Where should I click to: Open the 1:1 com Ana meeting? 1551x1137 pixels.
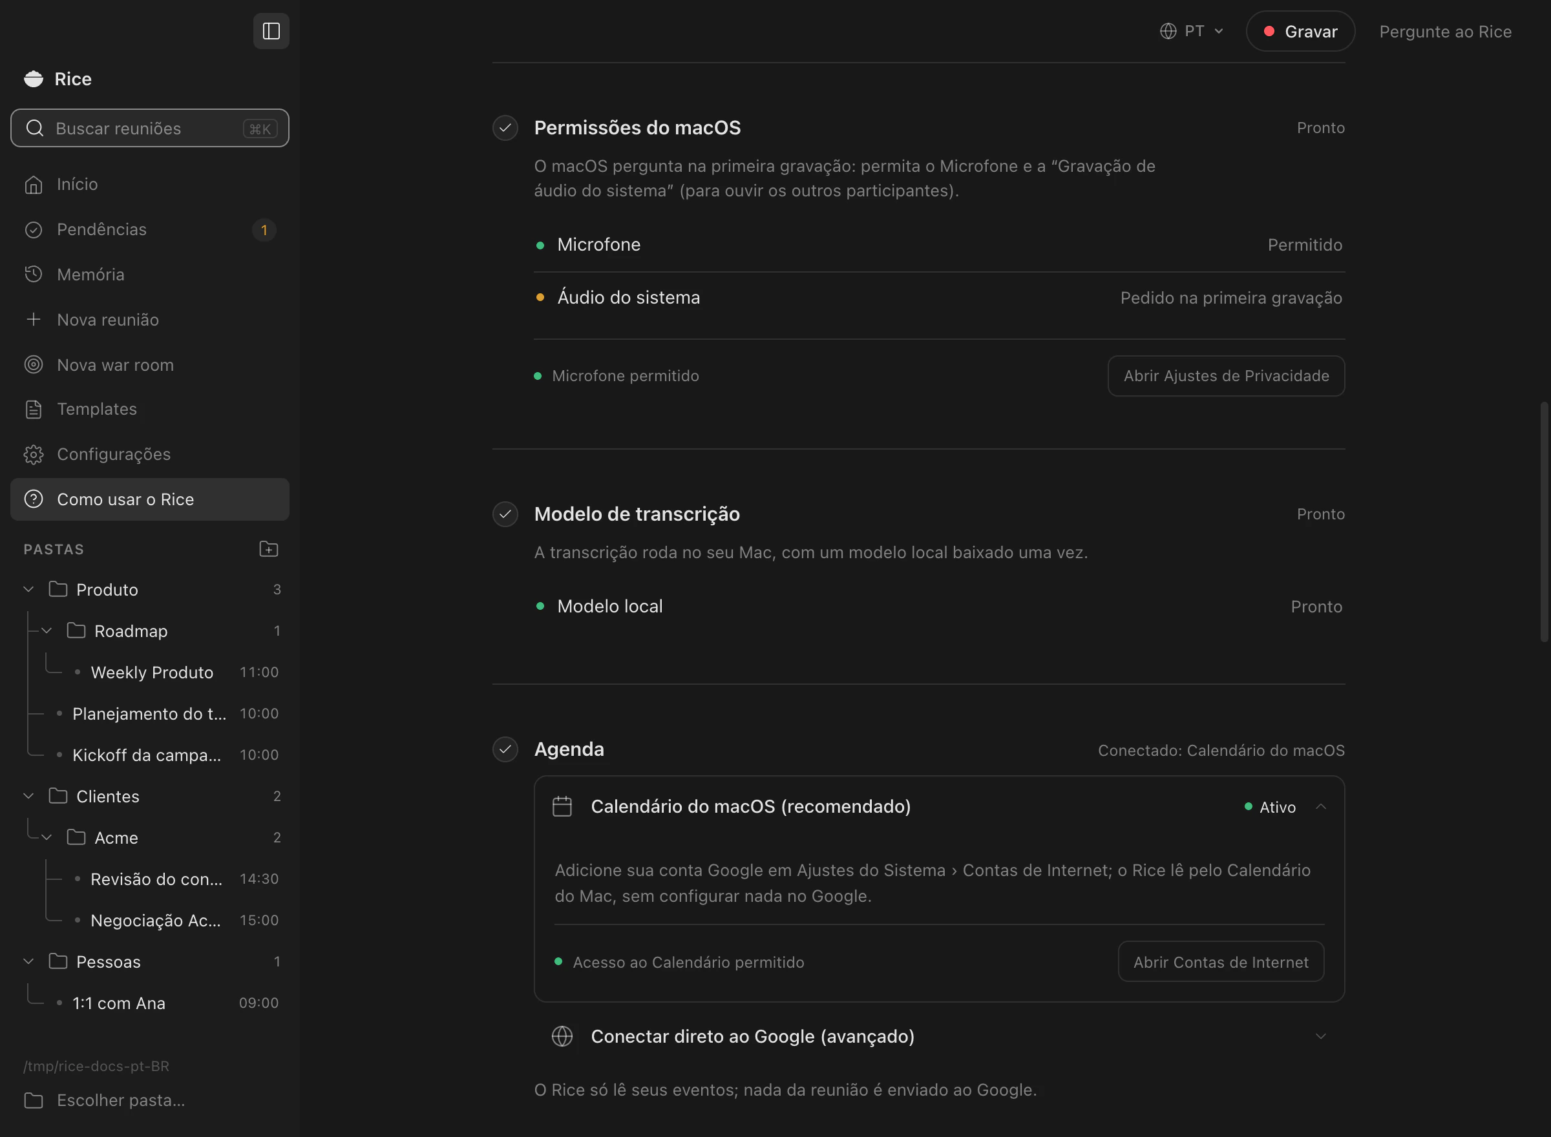pos(119,1003)
